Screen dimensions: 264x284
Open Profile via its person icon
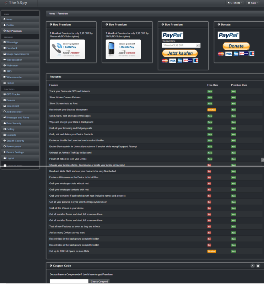(x=5, y=25)
